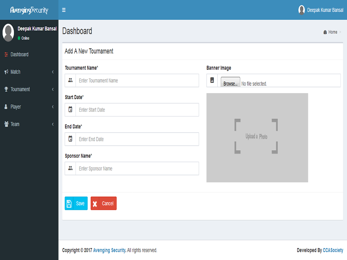
Task: Click the image icon beside Banner Image browse
Action: (212, 80)
